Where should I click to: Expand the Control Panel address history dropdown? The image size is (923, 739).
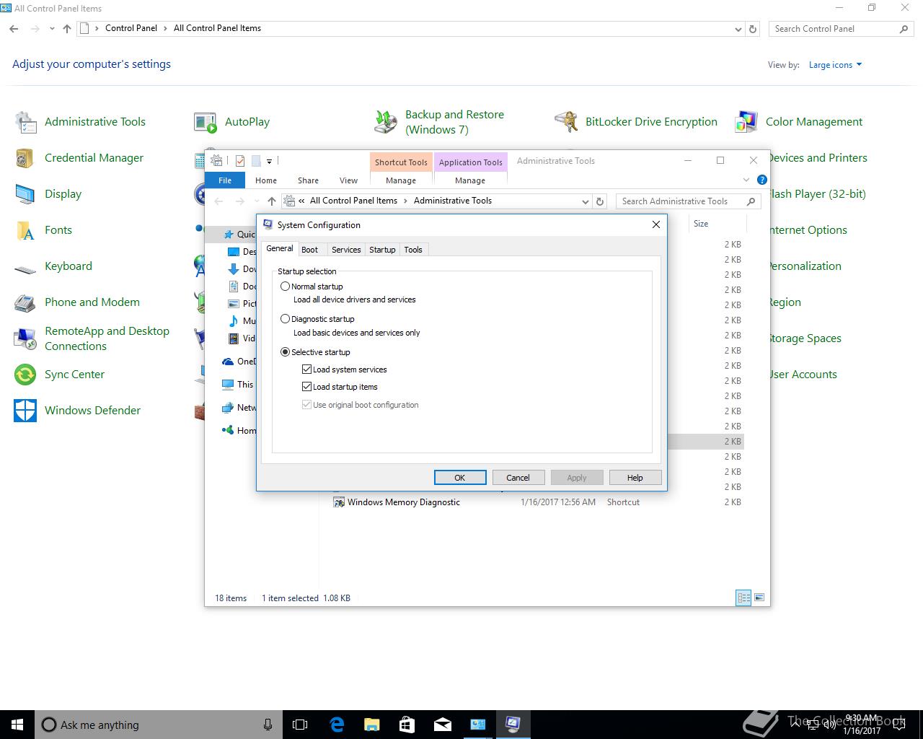(x=738, y=29)
